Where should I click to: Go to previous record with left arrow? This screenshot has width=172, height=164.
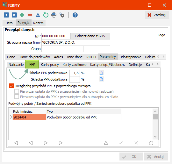pos(6,15)
